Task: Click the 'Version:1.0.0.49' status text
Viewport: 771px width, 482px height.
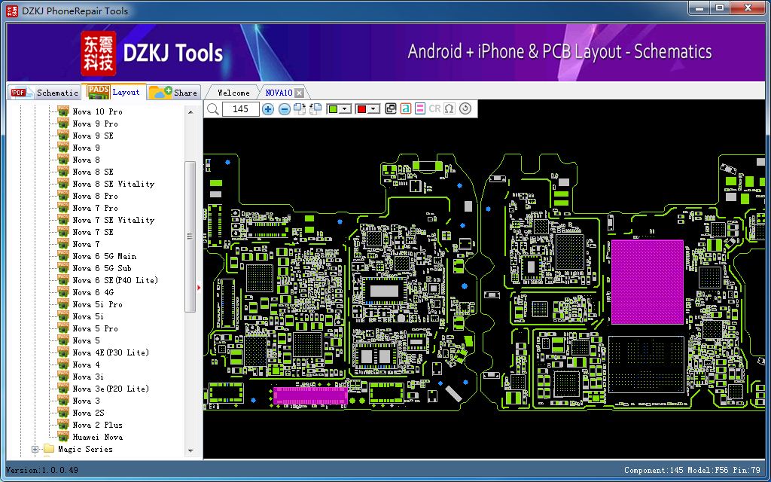Action: (41, 470)
